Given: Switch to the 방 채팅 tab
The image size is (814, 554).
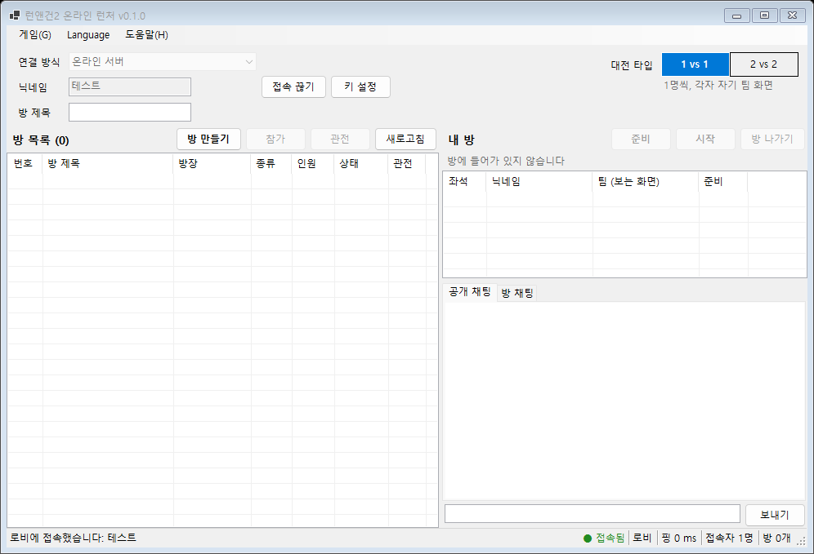Looking at the screenshot, I should [x=517, y=294].
